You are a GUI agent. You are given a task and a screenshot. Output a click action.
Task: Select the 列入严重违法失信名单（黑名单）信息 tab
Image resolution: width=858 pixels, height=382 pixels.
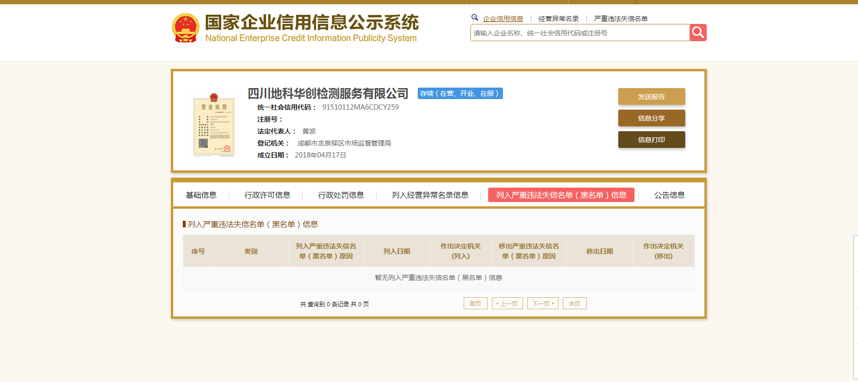561,195
